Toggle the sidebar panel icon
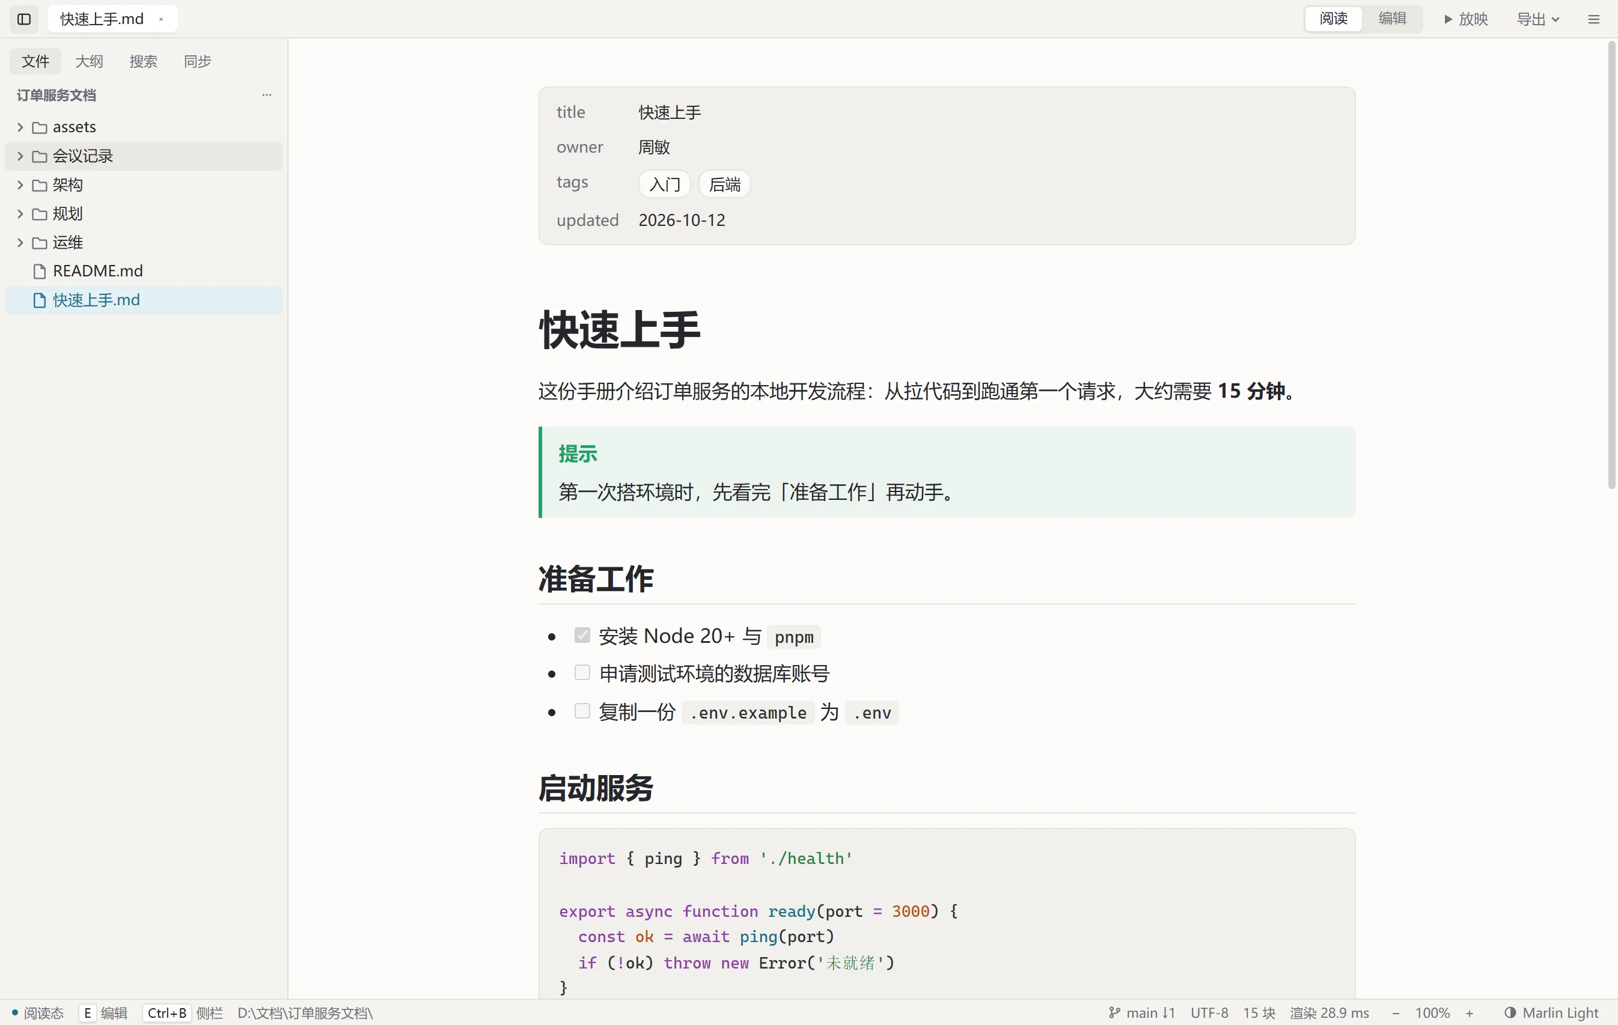The width and height of the screenshot is (1618, 1025). 24,19
